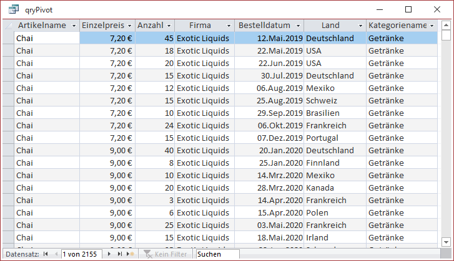Jump to last record button
This screenshot has height=261, width=454.
coord(121,254)
